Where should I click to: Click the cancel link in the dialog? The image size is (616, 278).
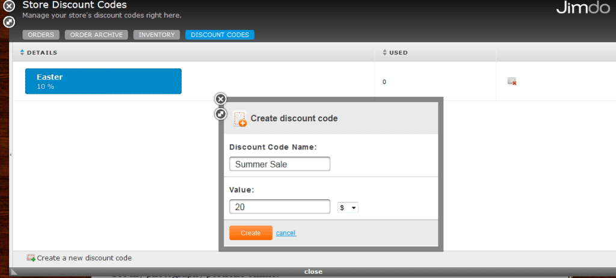click(286, 233)
